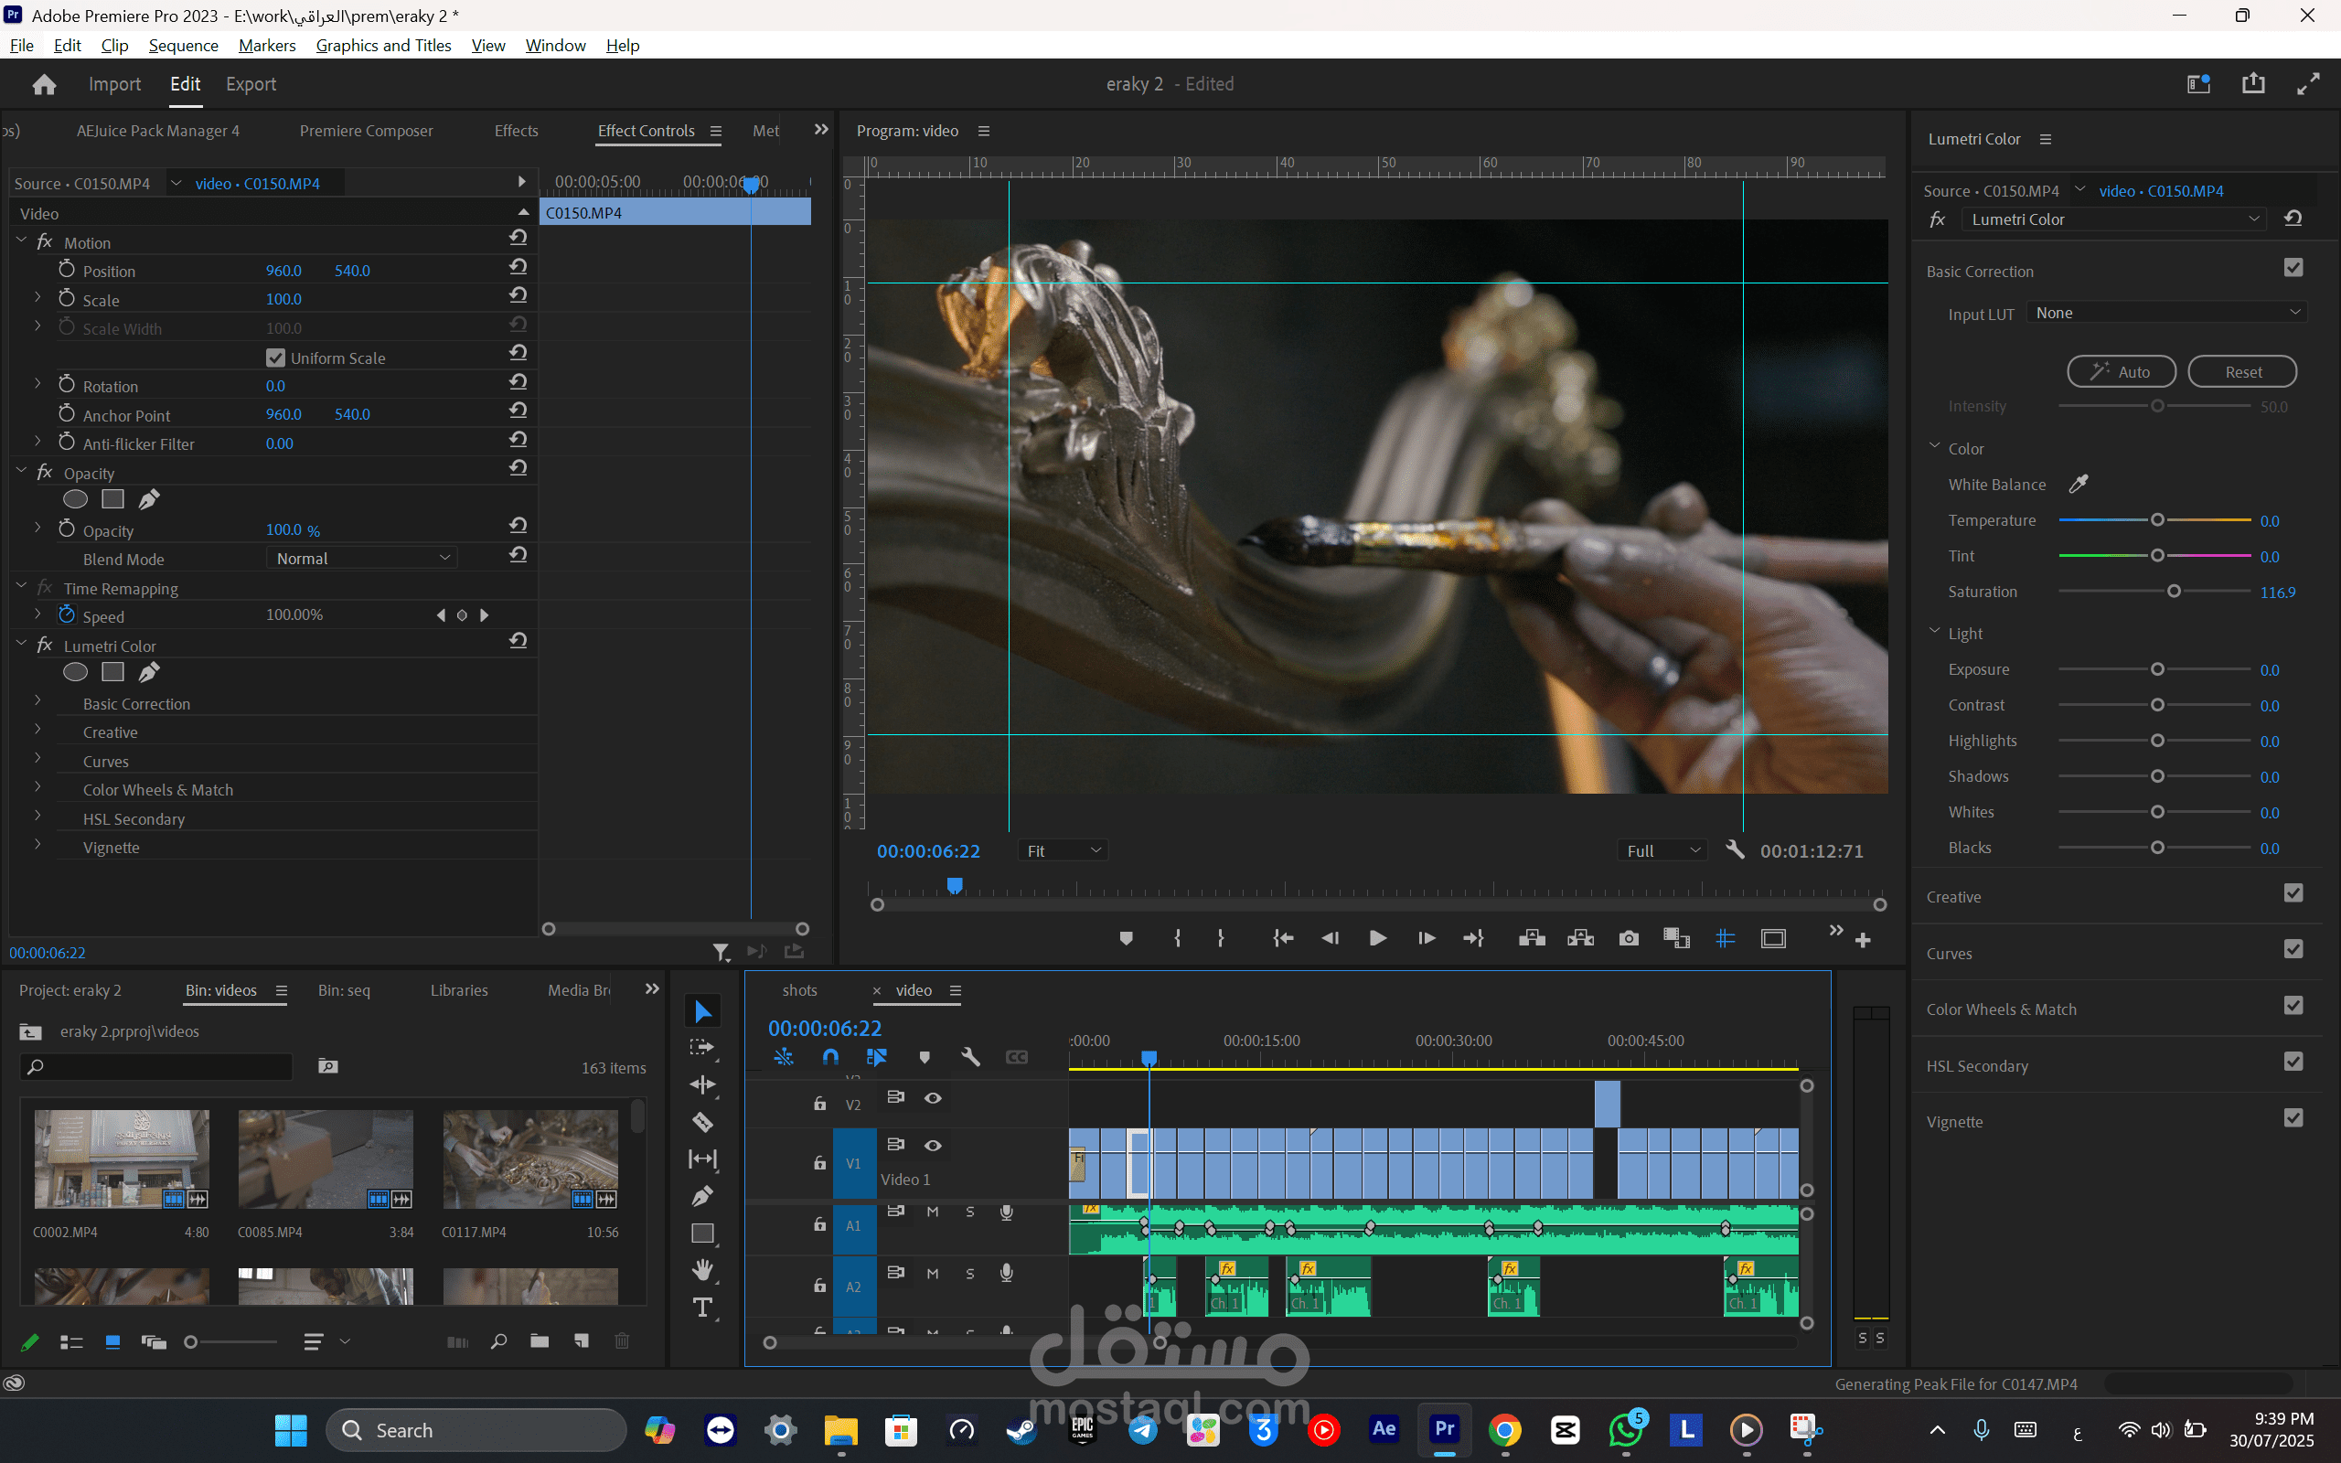Open the Sequence menu
Image resolution: width=2341 pixels, height=1463 pixels.
[x=183, y=46]
